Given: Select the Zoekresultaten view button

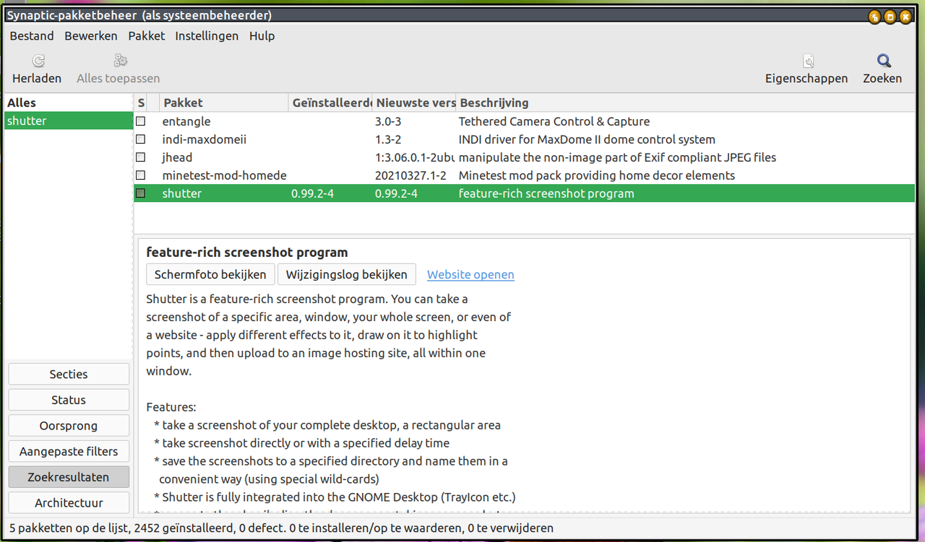Looking at the screenshot, I should pyautogui.click(x=69, y=477).
